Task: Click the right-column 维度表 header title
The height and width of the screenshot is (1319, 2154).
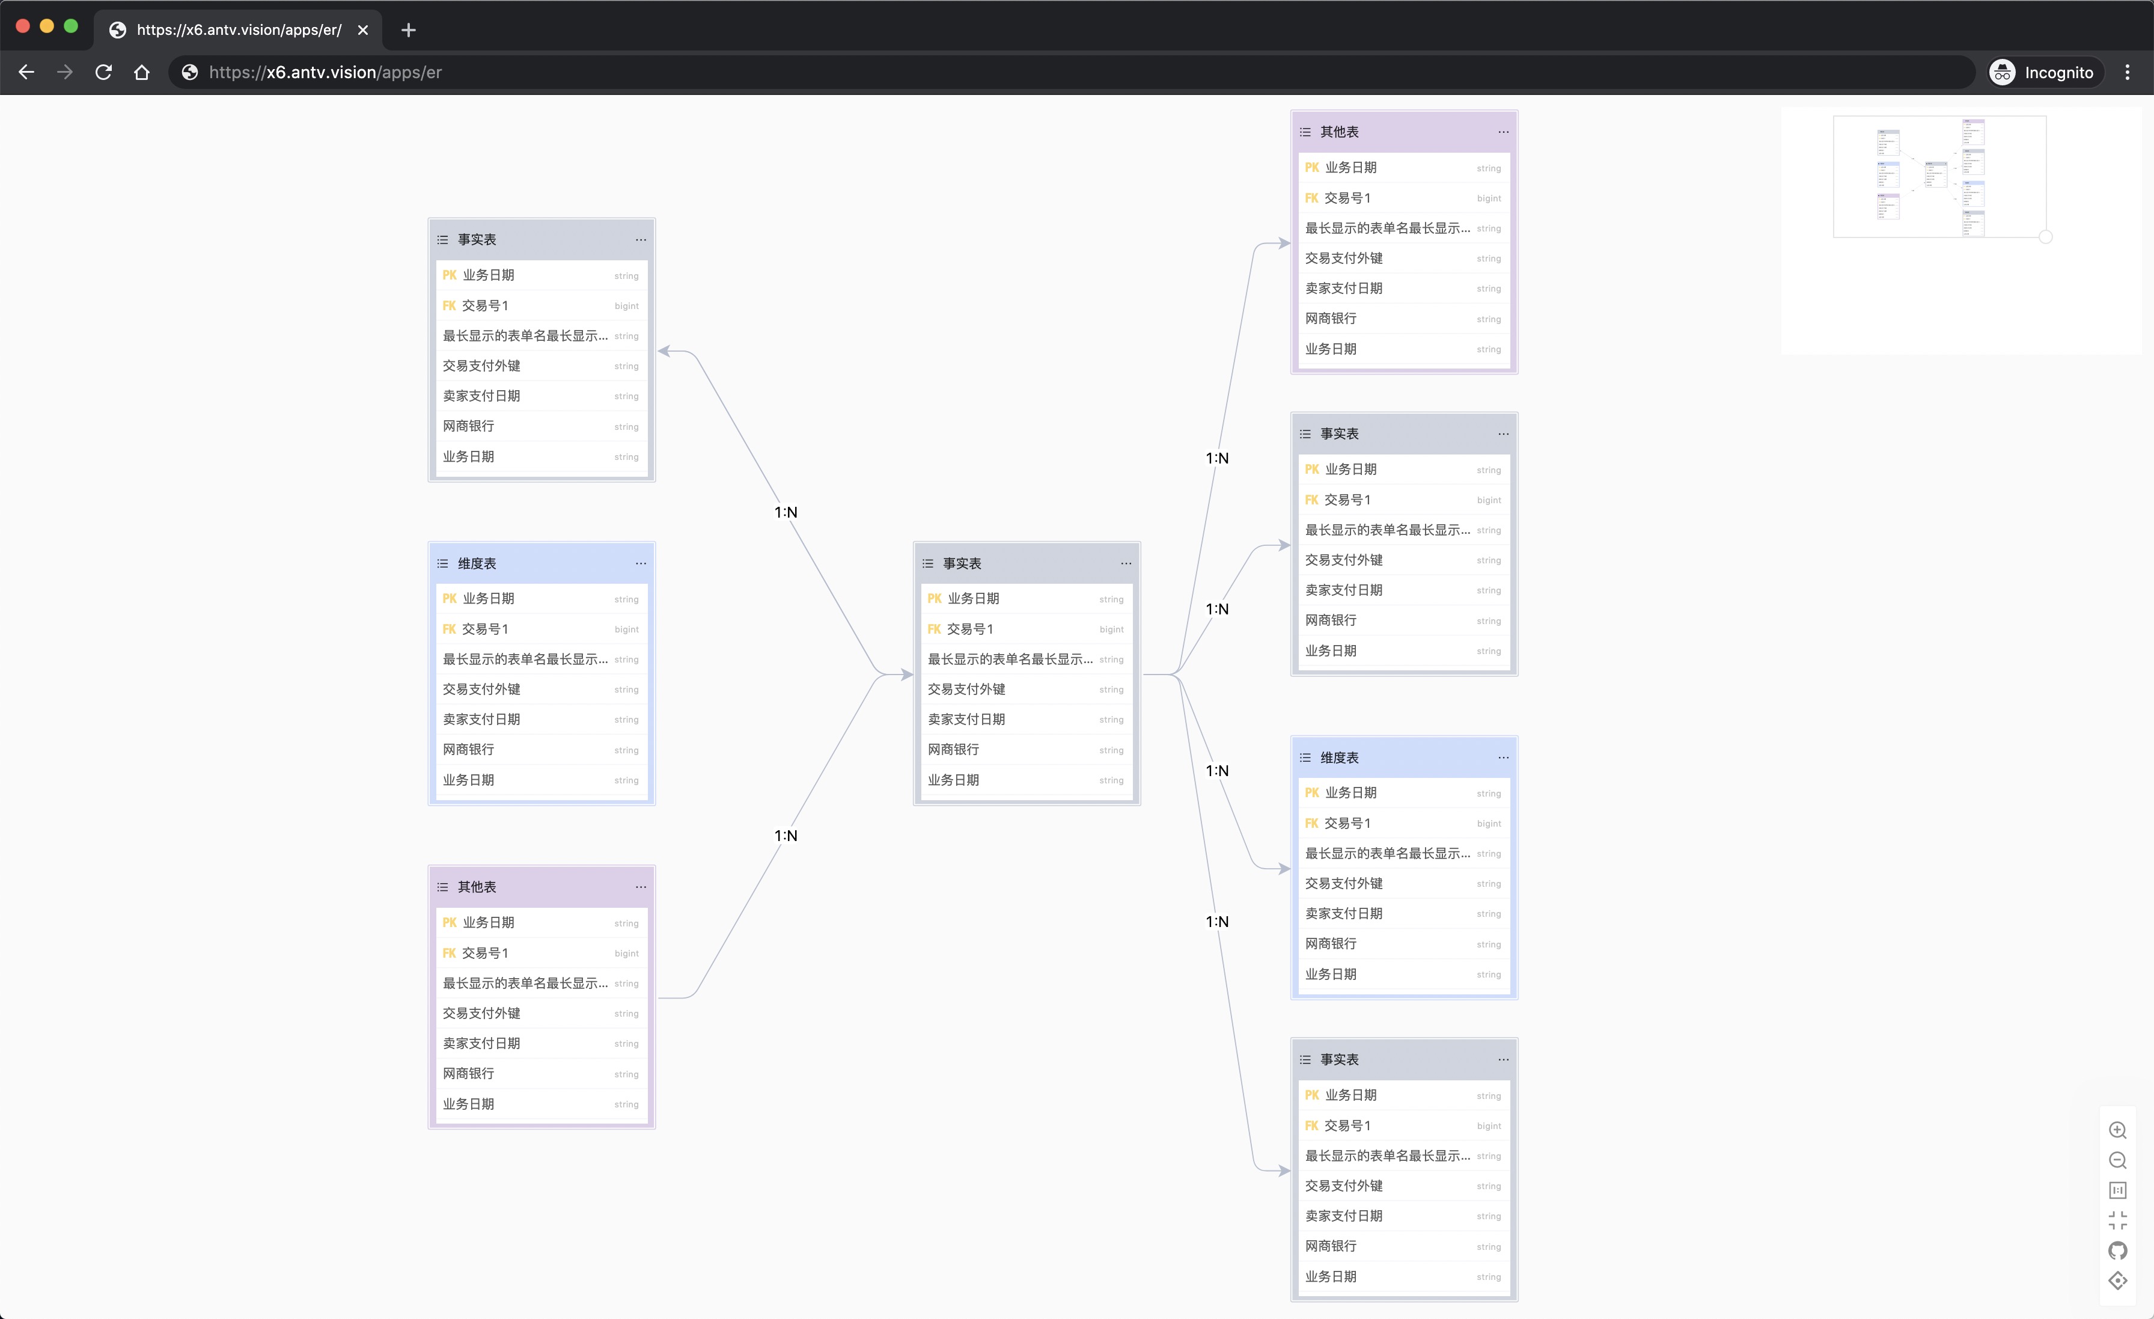Action: pos(1339,757)
